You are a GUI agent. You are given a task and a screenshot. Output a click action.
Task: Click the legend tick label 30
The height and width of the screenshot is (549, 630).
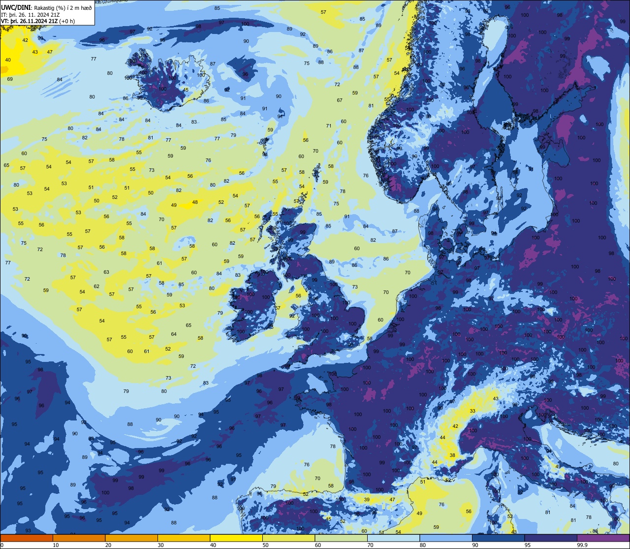point(160,545)
